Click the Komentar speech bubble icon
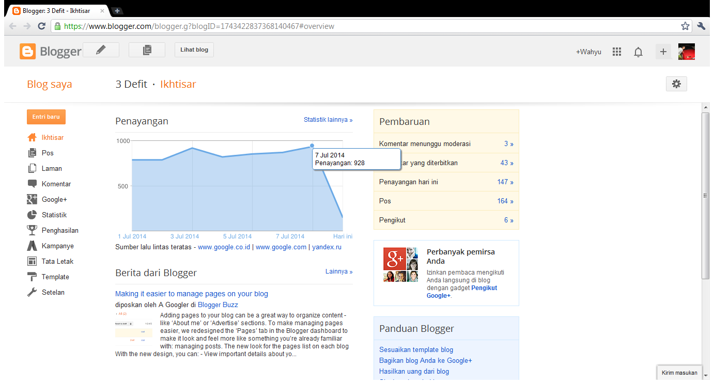Screen dimensions: 714x384 click(x=32, y=184)
